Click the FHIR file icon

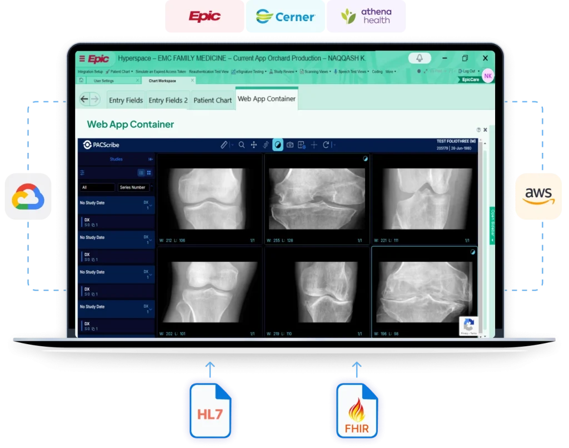click(357, 411)
